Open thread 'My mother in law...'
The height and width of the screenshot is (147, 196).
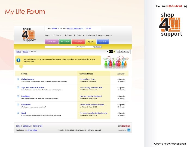coord(88,79)
